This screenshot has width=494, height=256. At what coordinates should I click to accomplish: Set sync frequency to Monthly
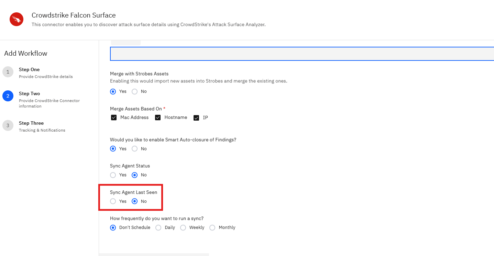coord(212,227)
